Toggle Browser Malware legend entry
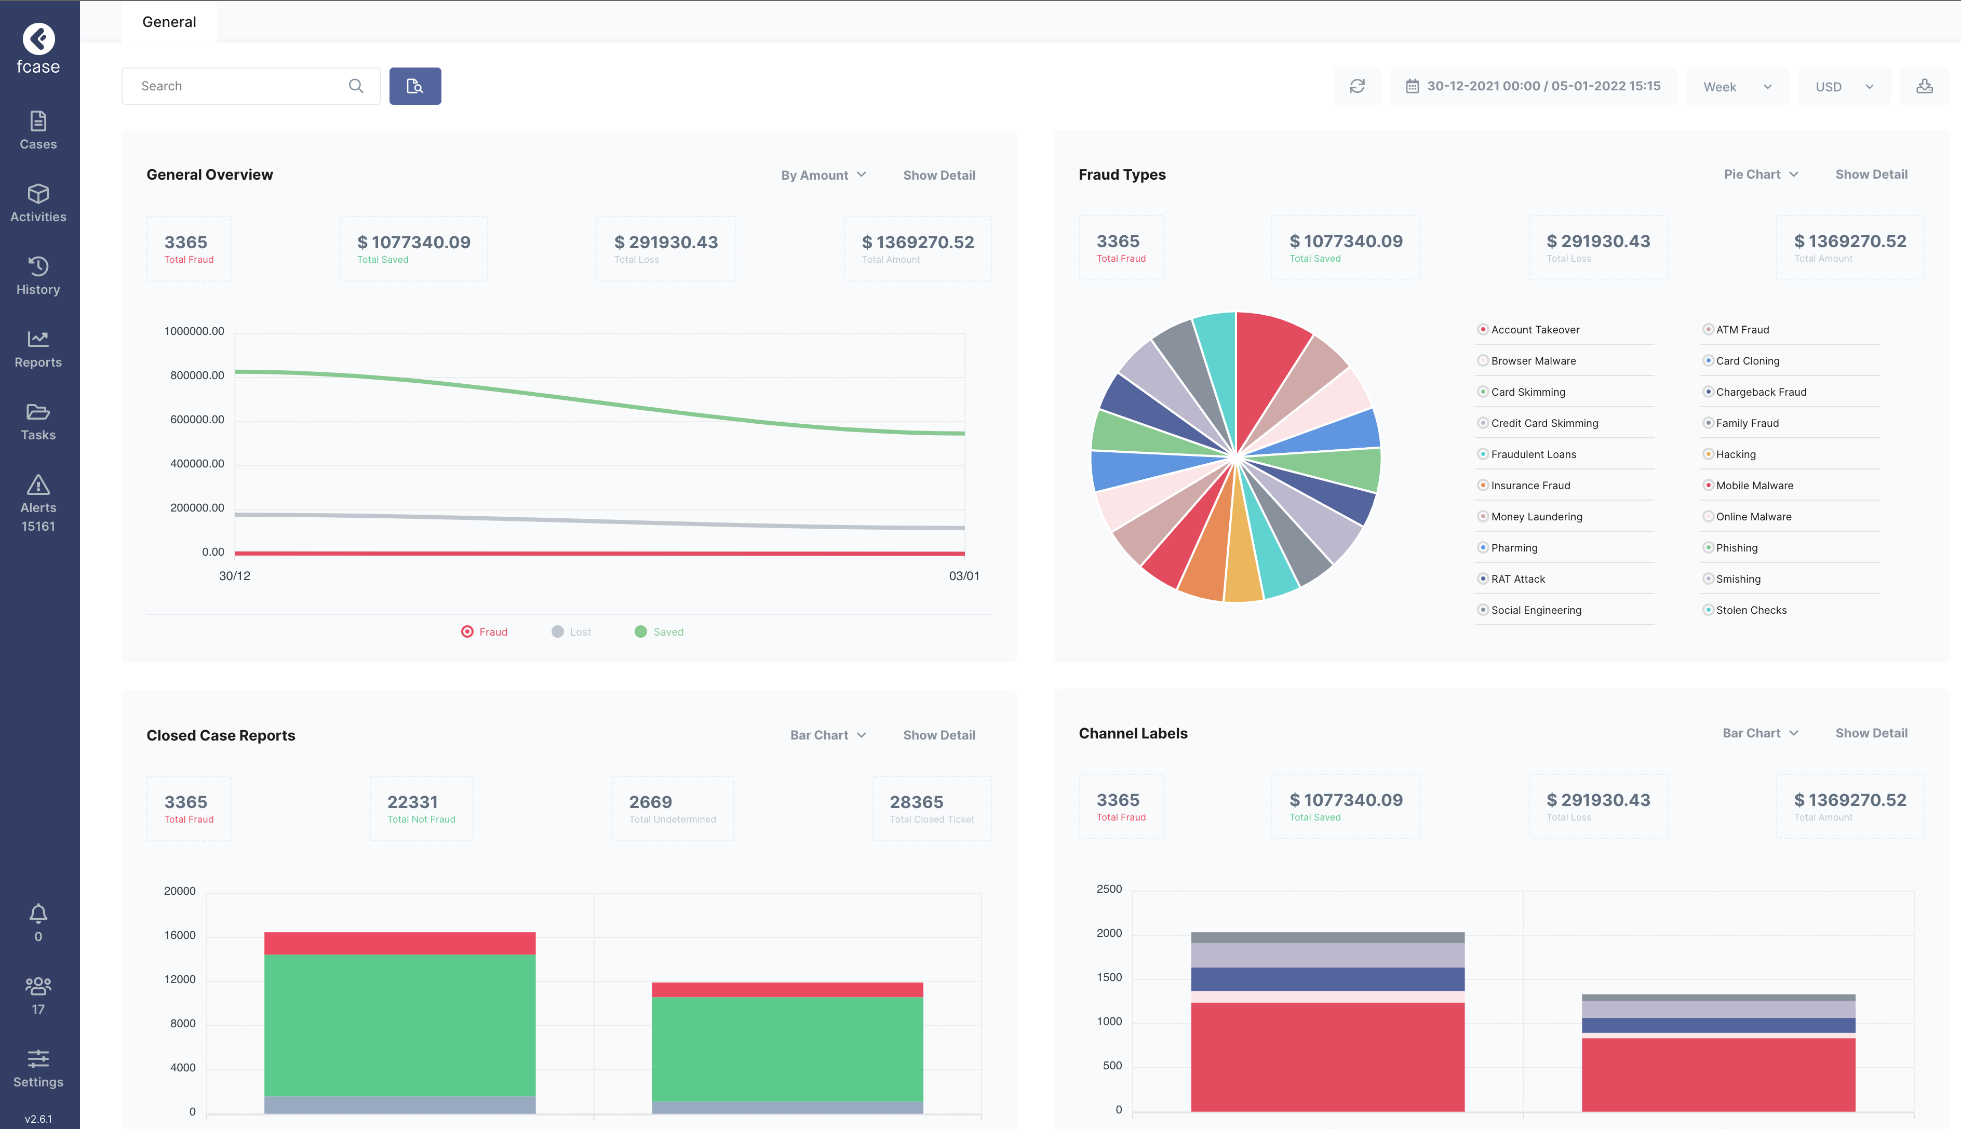The width and height of the screenshot is (1961, 1129). coord(1527,360)
